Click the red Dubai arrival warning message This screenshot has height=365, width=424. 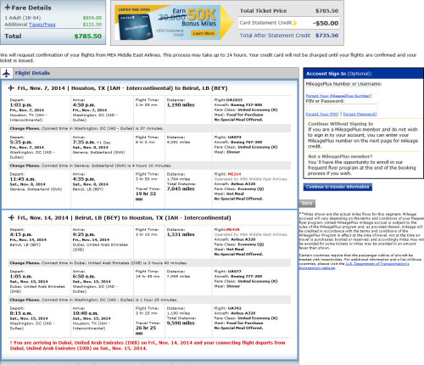point(148,345)
